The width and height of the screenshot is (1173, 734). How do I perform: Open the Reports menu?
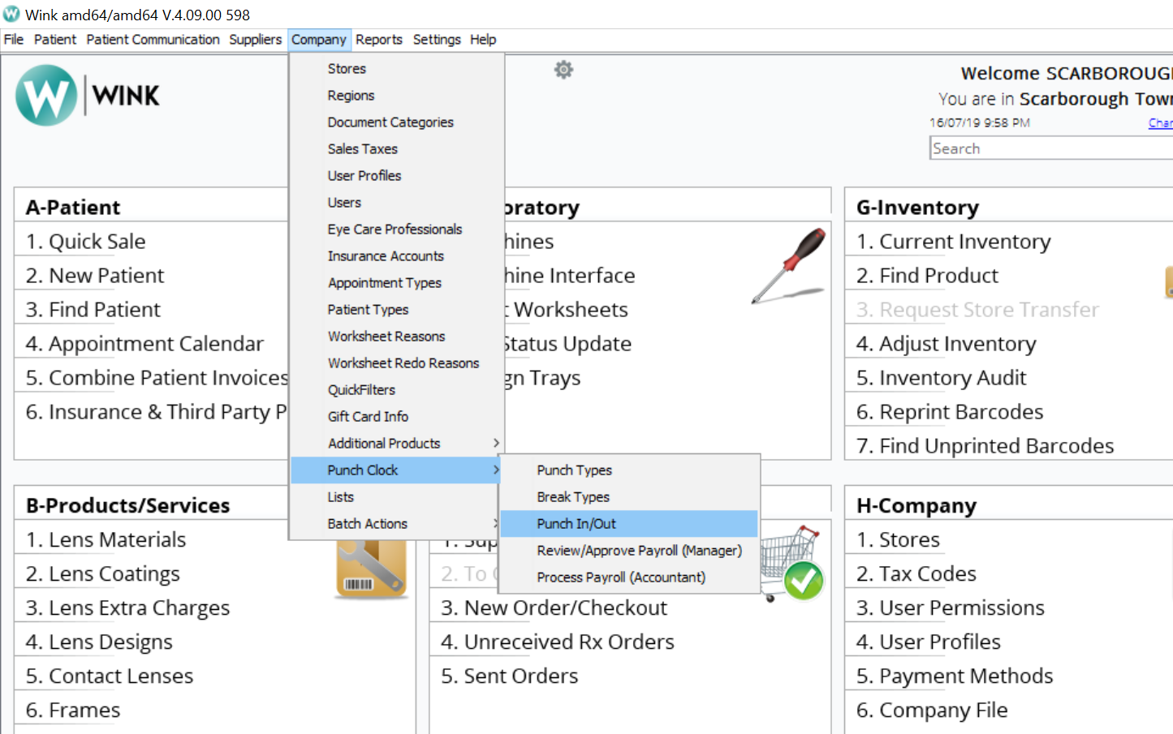pyautogui.click(x=378, y=40)
